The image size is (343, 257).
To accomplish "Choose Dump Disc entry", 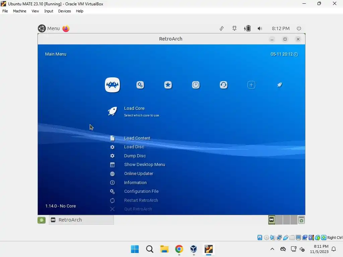I will tap(135, 156).
